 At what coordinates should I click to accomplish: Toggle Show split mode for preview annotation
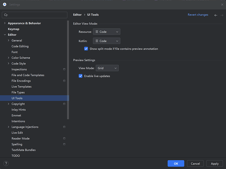86,49
